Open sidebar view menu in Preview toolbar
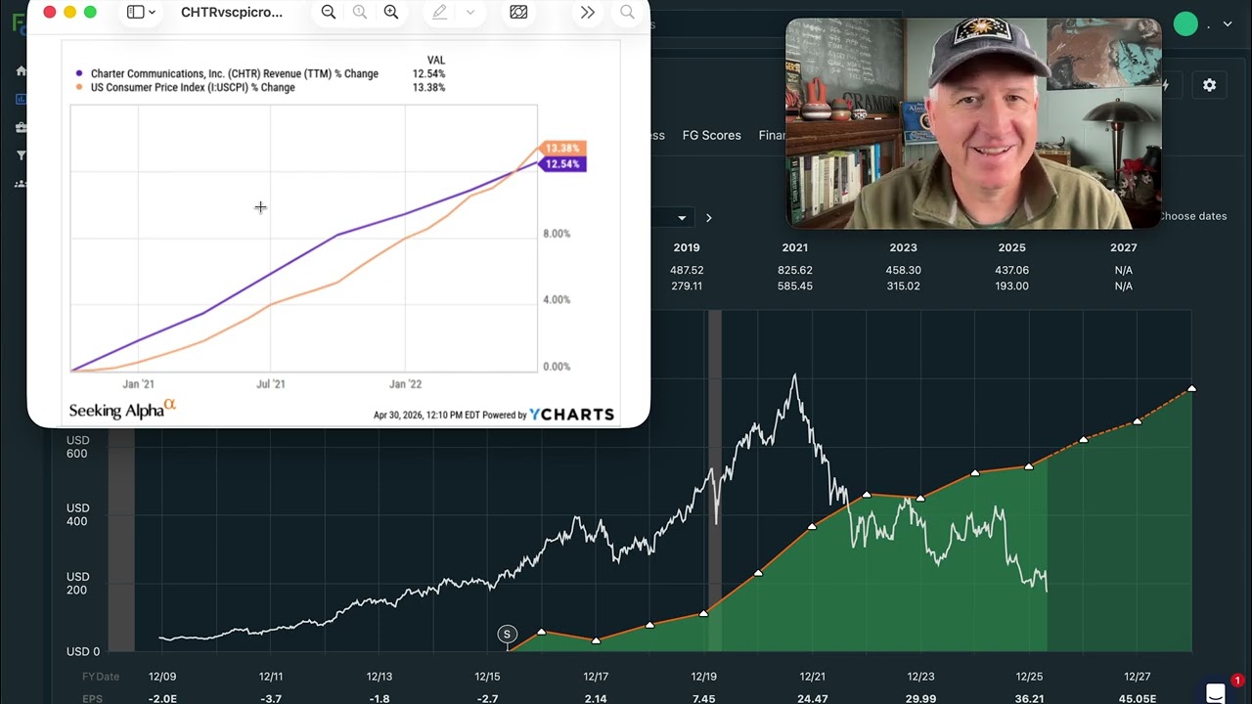Screen dimensions: 1252x704 click(x=142, y=12)
